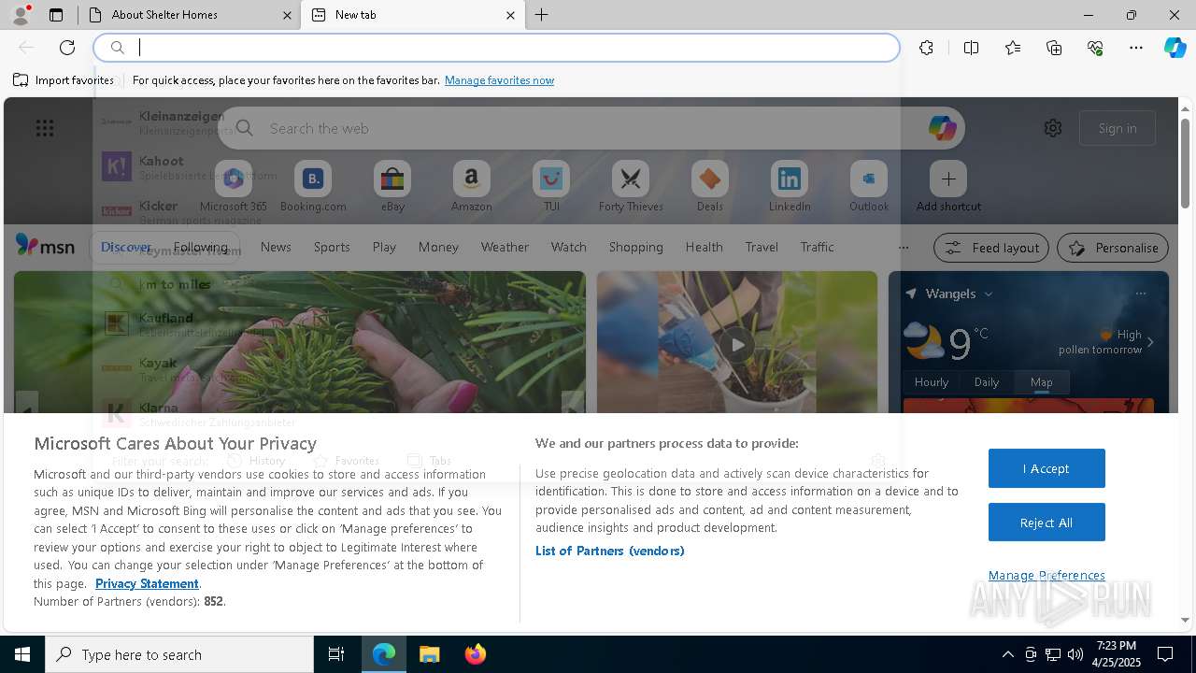Refresh the page with the reload icon
The height and width of the screenshot is (673, 1196).
[x=67, y=48]
